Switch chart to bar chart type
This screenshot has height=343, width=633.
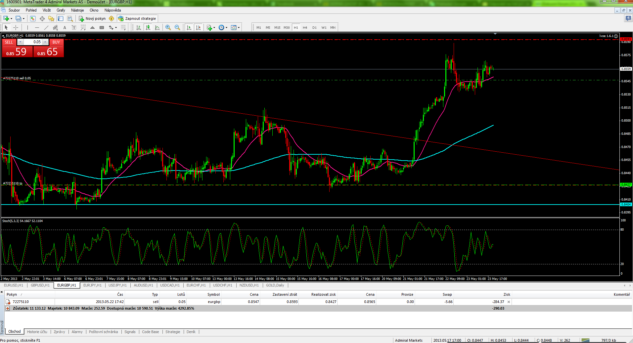coord(139,27)
